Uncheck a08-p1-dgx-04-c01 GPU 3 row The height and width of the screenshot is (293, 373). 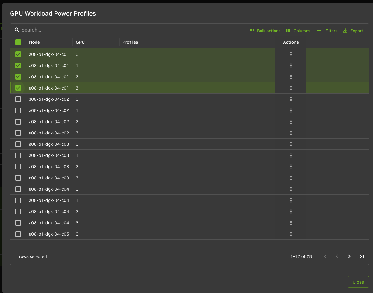click(18, 88)
